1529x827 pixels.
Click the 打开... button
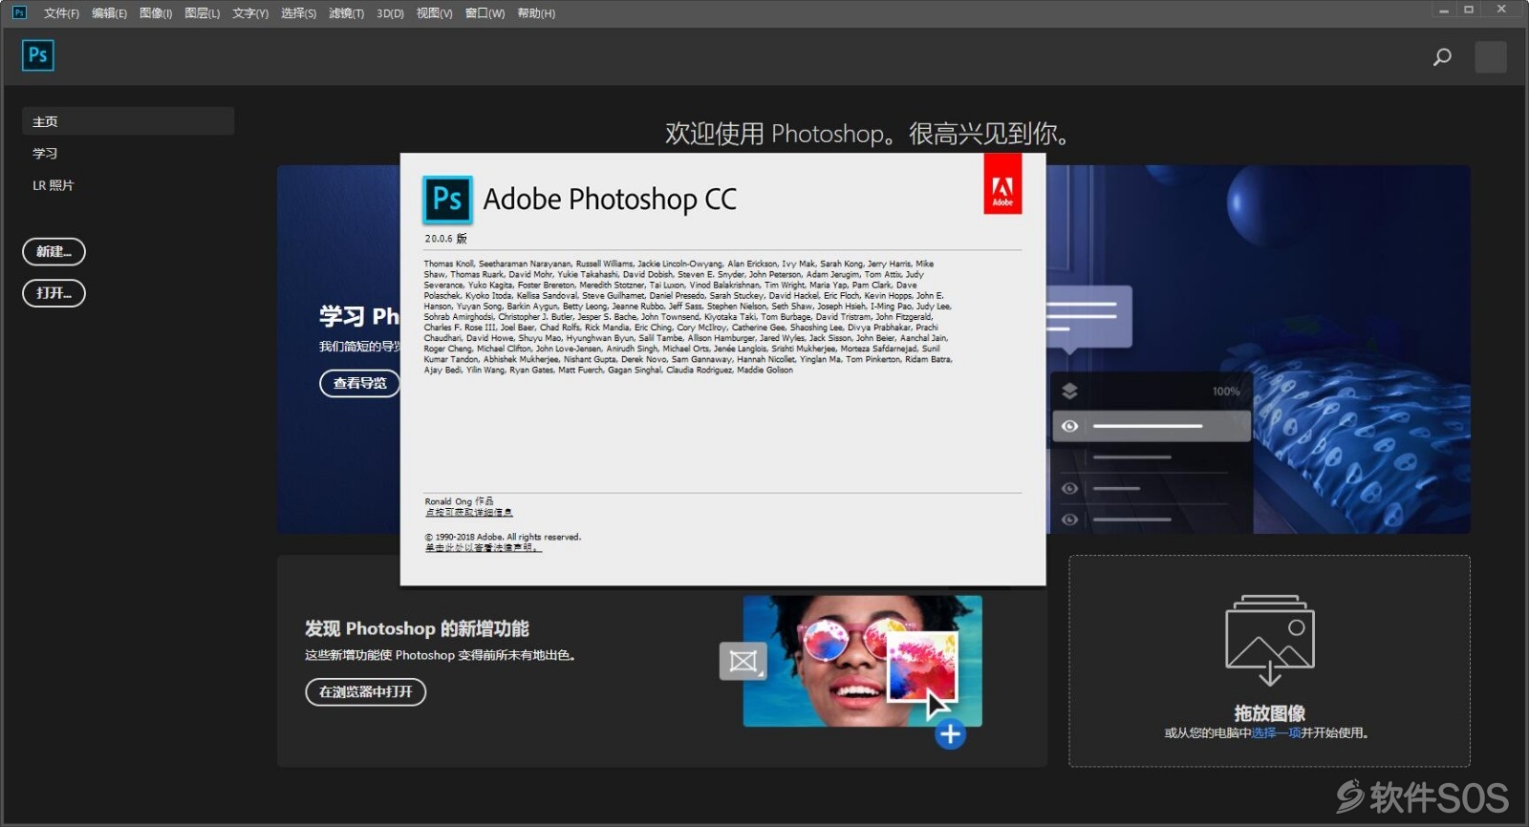(54, 293)
